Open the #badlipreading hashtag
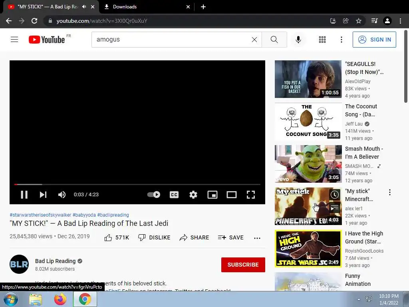Image resolution: width=409 pixels, height=307 pixels. [x=113, y=215]
